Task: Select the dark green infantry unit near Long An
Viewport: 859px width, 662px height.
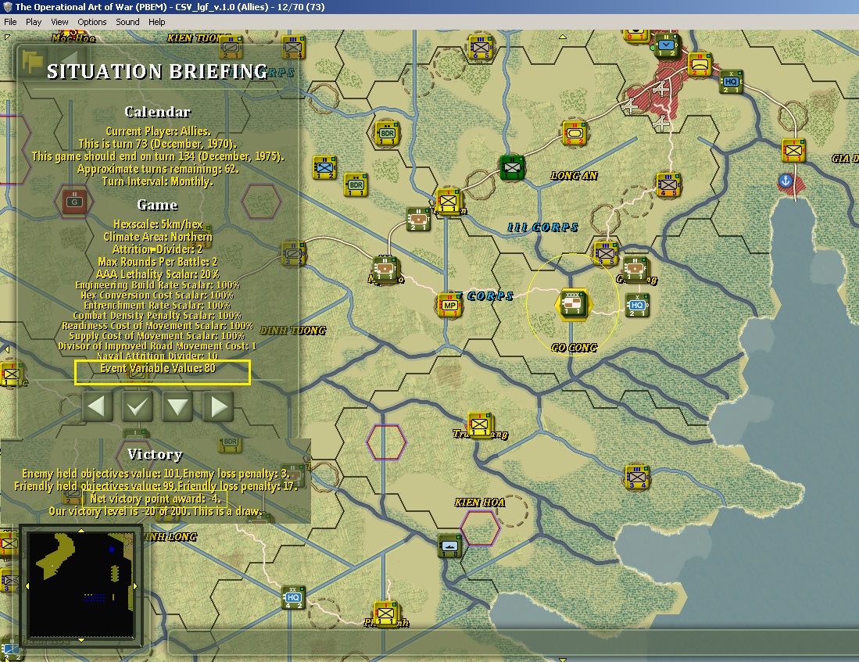Action: click(x=512, y=168)
